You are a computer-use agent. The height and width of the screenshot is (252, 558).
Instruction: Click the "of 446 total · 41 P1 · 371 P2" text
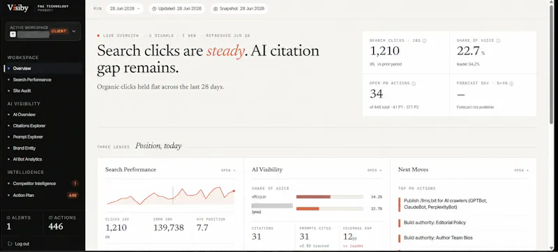coord(394,107)
